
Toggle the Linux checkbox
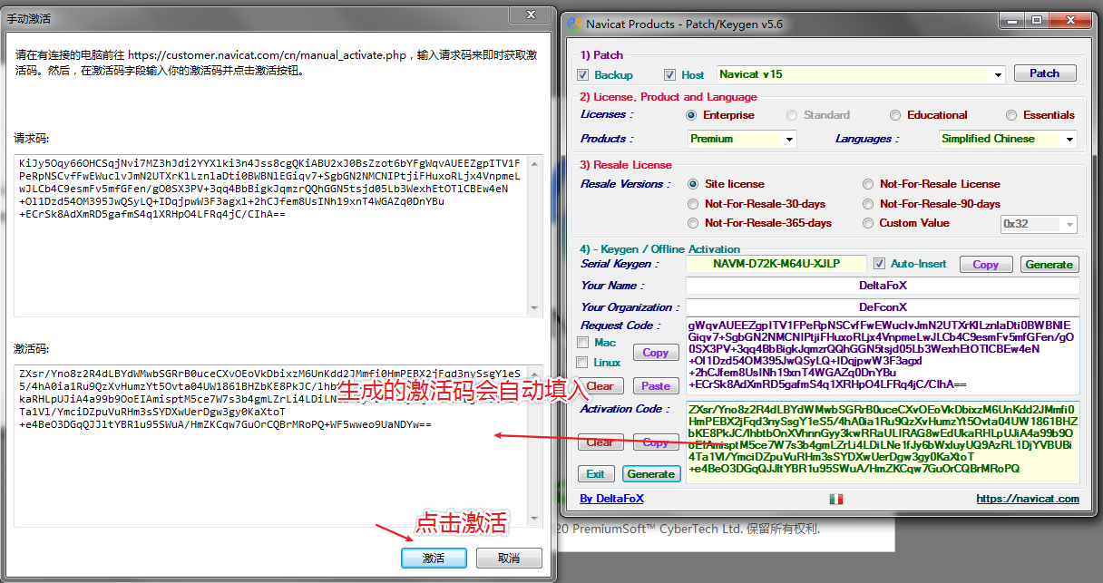pyautogui.click(x=583, y=363)
